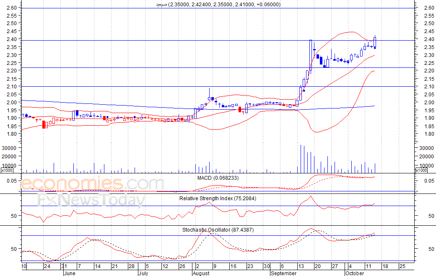Click the Stochastic Oscillator title label
Screen dimensions: 436x276
click(218, 230)
